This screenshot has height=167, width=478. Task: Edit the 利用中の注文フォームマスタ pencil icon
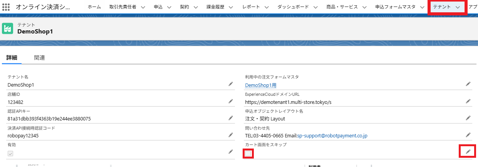[x=468, y=83]
